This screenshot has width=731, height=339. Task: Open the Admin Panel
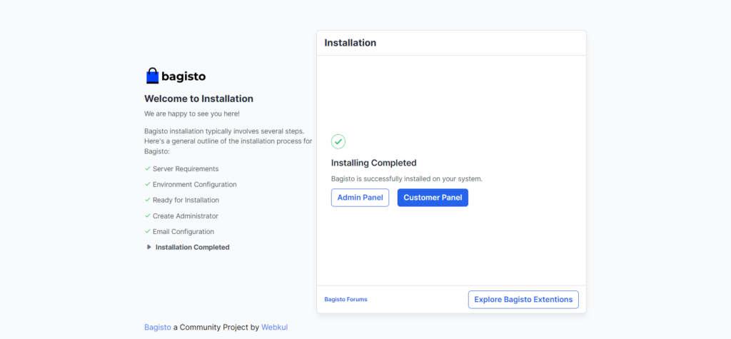360,198
